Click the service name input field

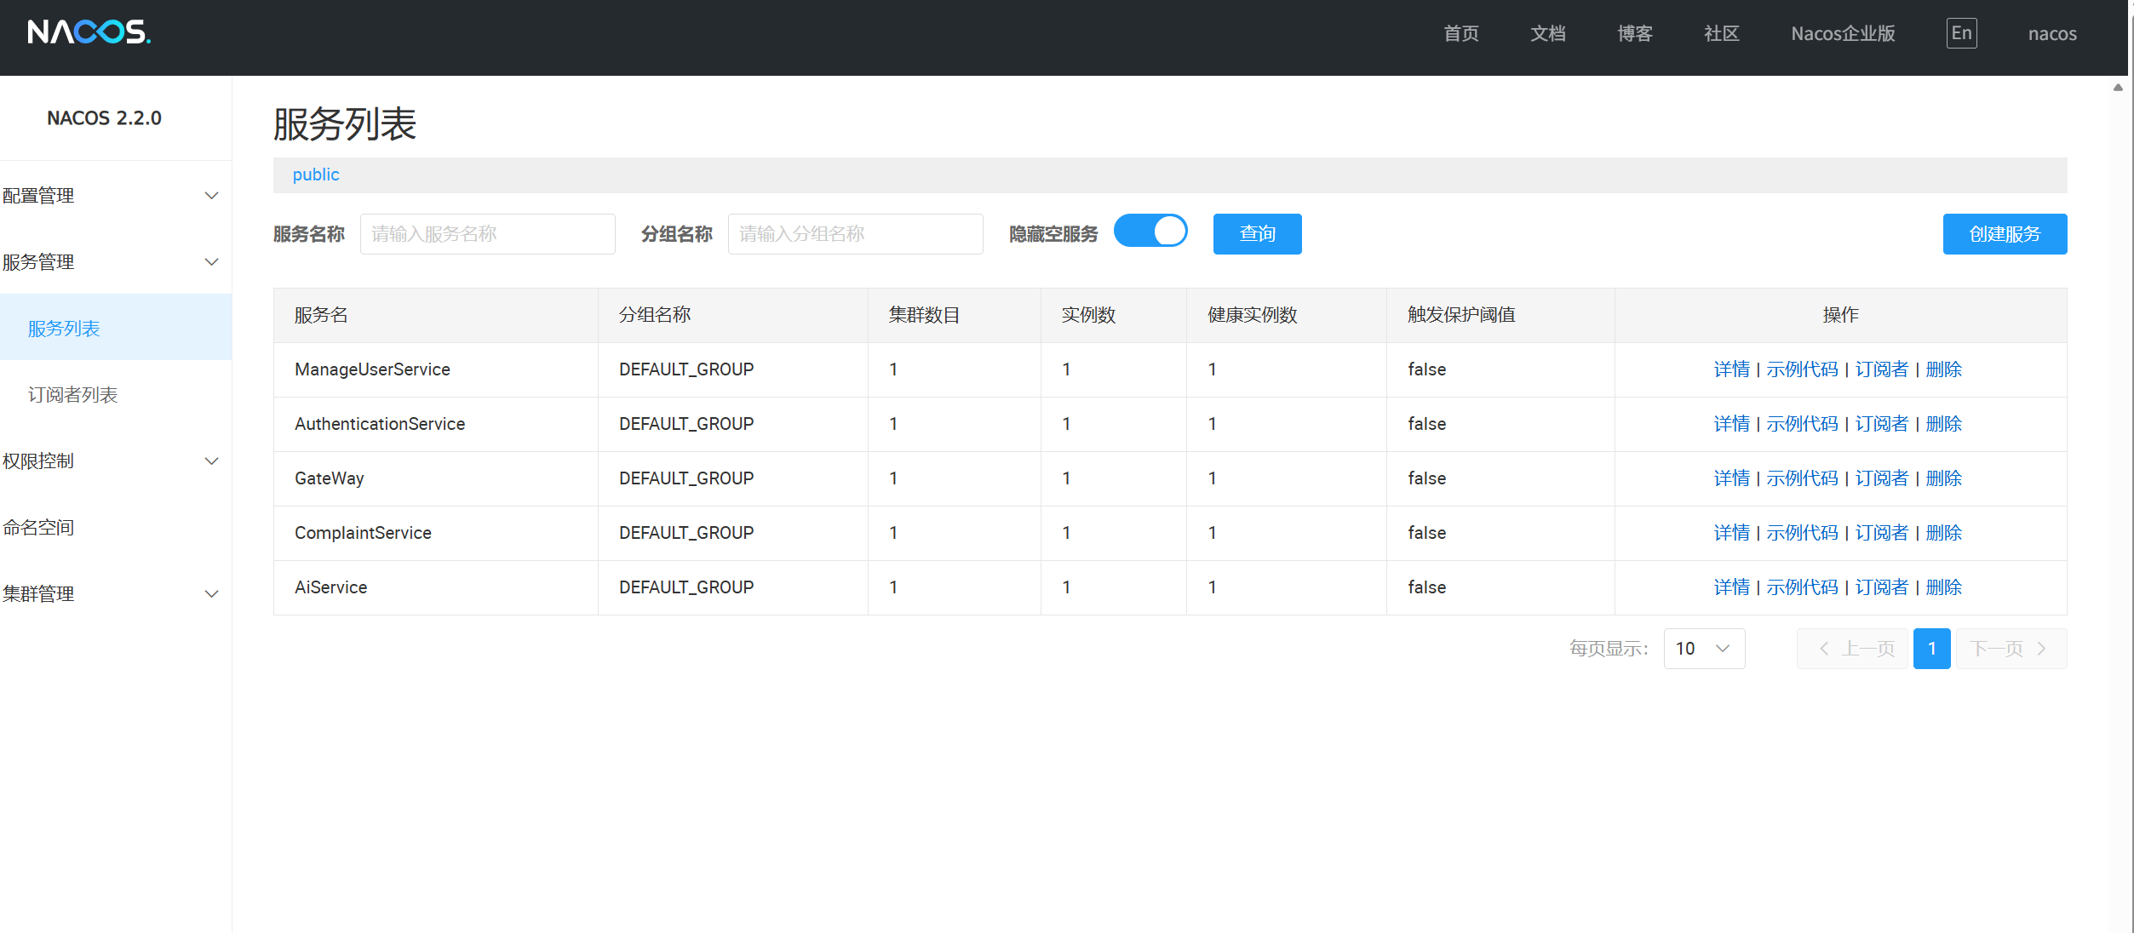click(487, 234)
